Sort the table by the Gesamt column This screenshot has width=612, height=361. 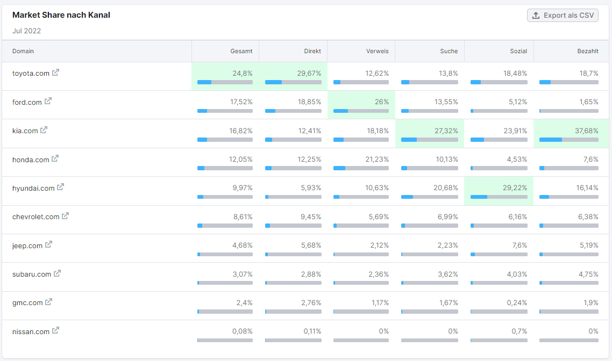240,51
